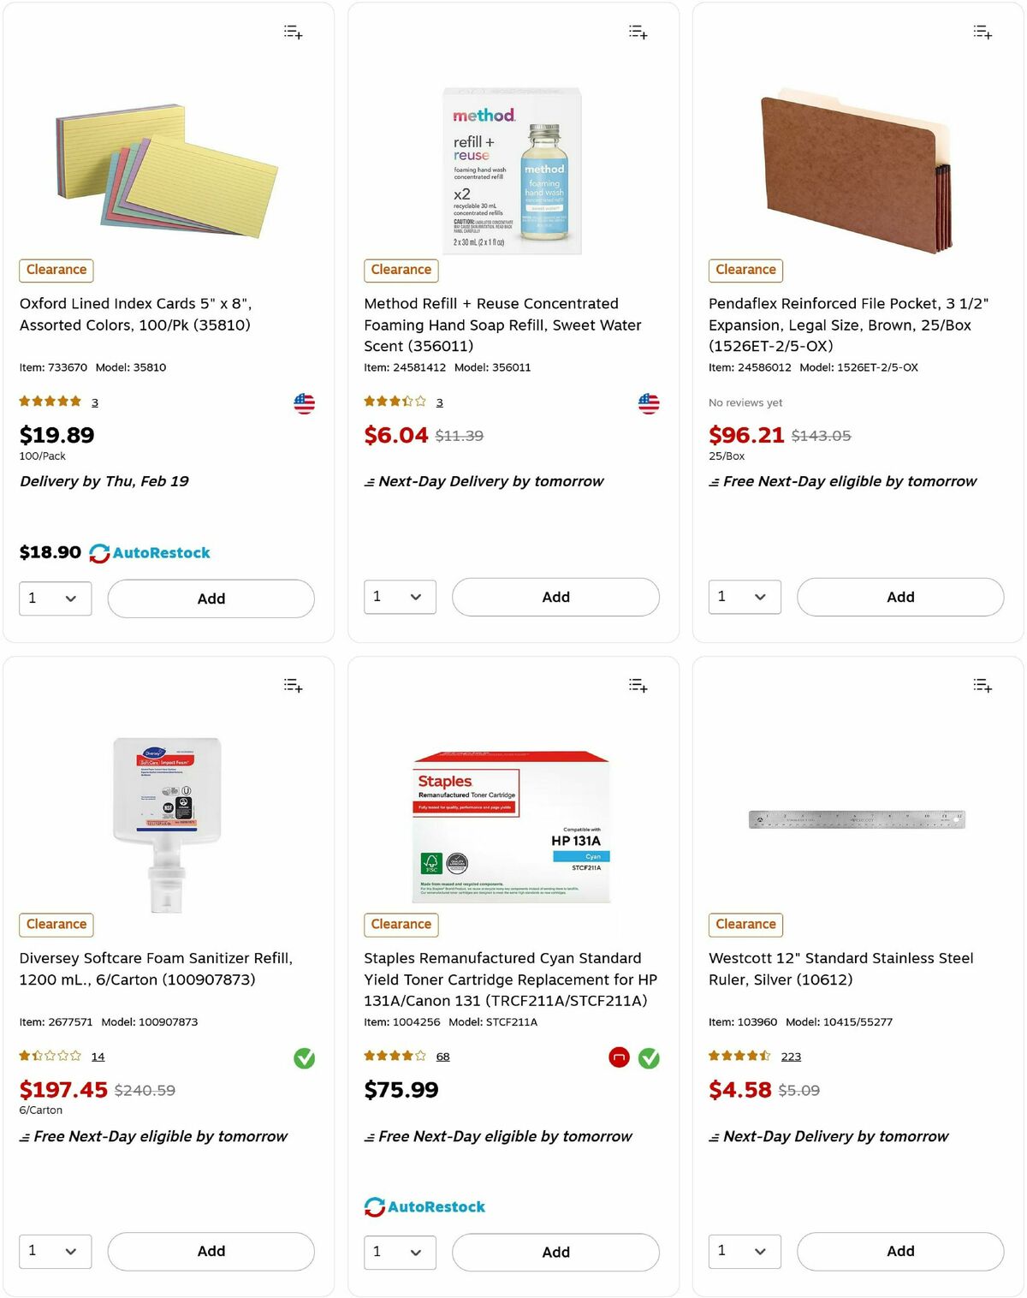The image size is (1027, 1298).
Task: Open quantity dropdown for Oxford index cards
Action: (x=55, y=598)
